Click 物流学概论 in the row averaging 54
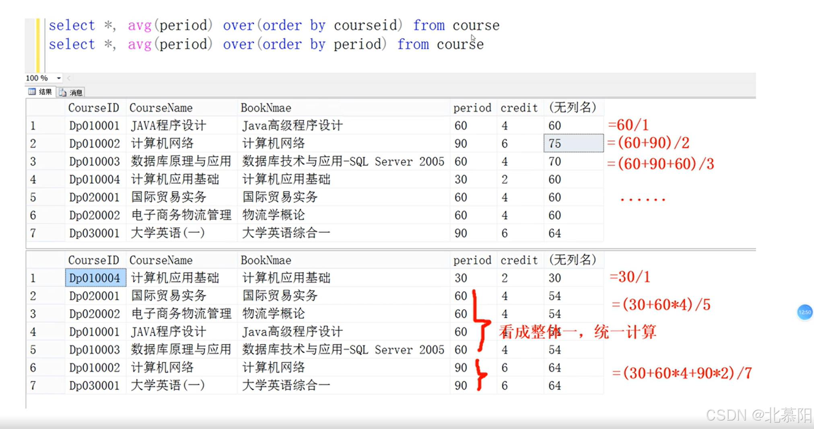The height and width of the screenshot is (429, 814). [343, 314]
